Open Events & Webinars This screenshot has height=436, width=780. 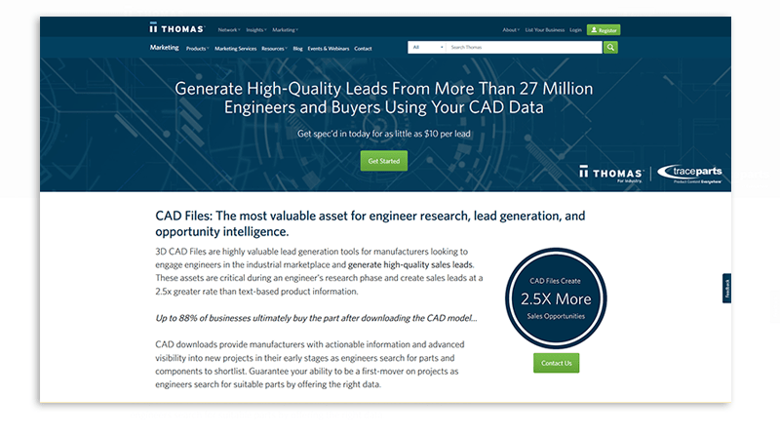(329, 49)
